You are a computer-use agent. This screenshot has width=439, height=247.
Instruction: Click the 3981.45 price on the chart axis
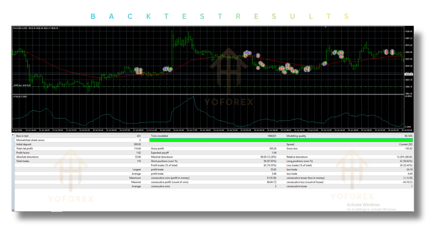tap(409, 93)
